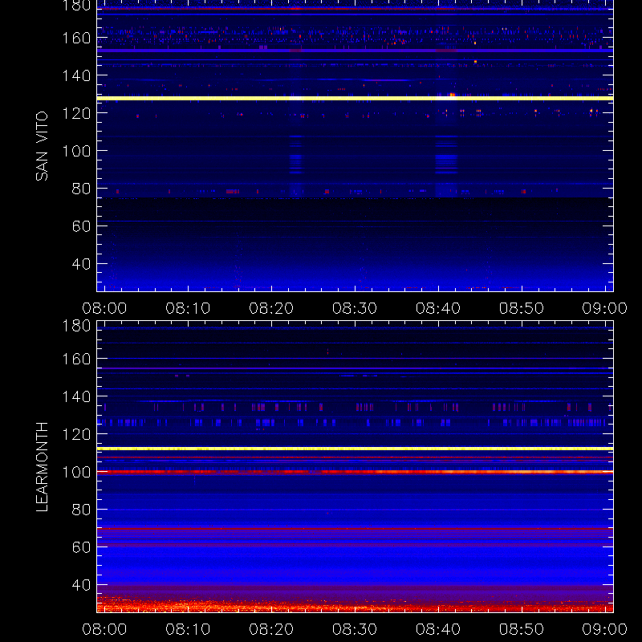Select the 120 tick on San Vito axis

click(76, 113)
